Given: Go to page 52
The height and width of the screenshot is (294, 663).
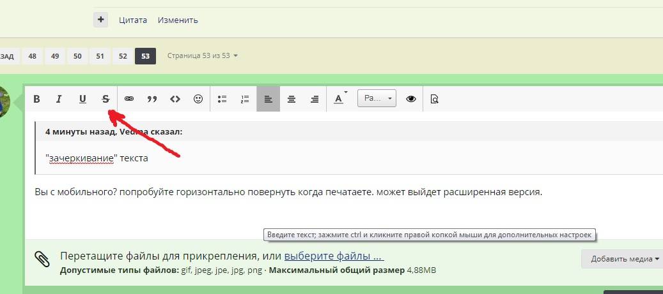Looking at the screenshot, I should [123, 56].
